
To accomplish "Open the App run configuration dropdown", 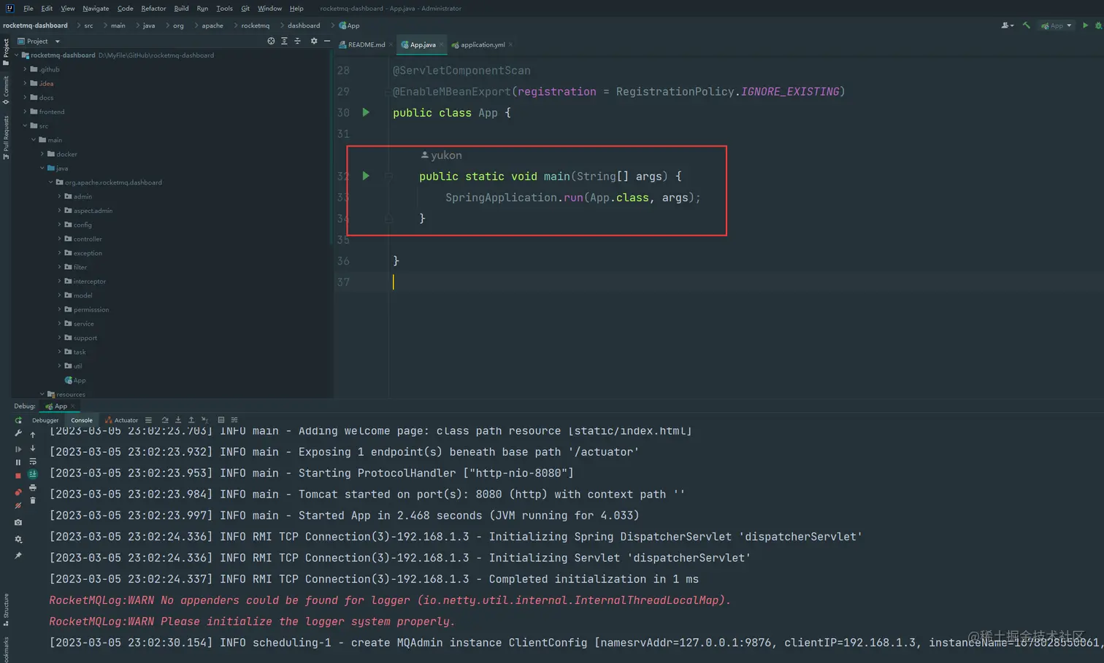I will [1057, 26].
